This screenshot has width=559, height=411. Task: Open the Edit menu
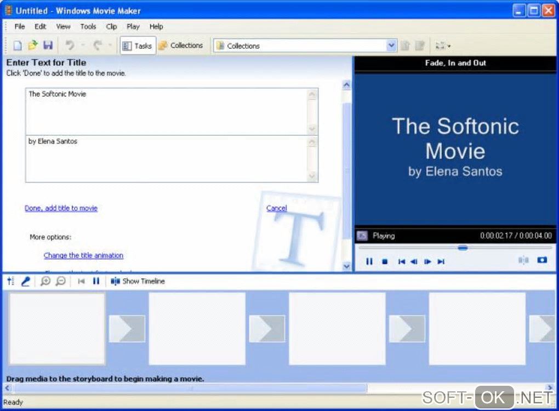(x=40, y=26)
